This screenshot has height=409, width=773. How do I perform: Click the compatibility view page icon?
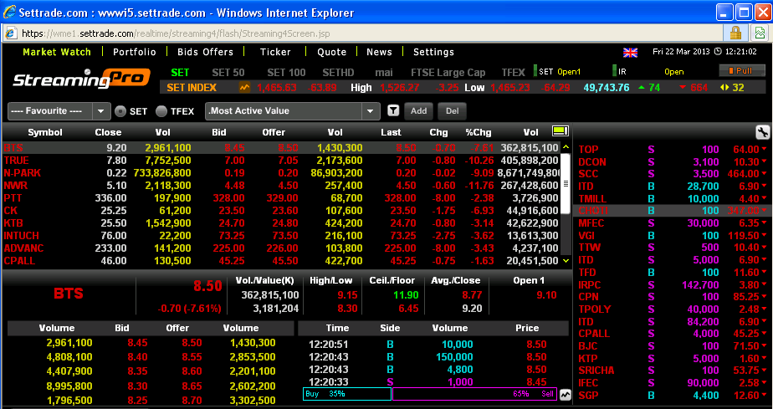point(760,33)
